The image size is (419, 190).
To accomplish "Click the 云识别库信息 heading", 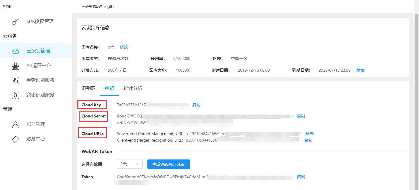I will point(96,28).
